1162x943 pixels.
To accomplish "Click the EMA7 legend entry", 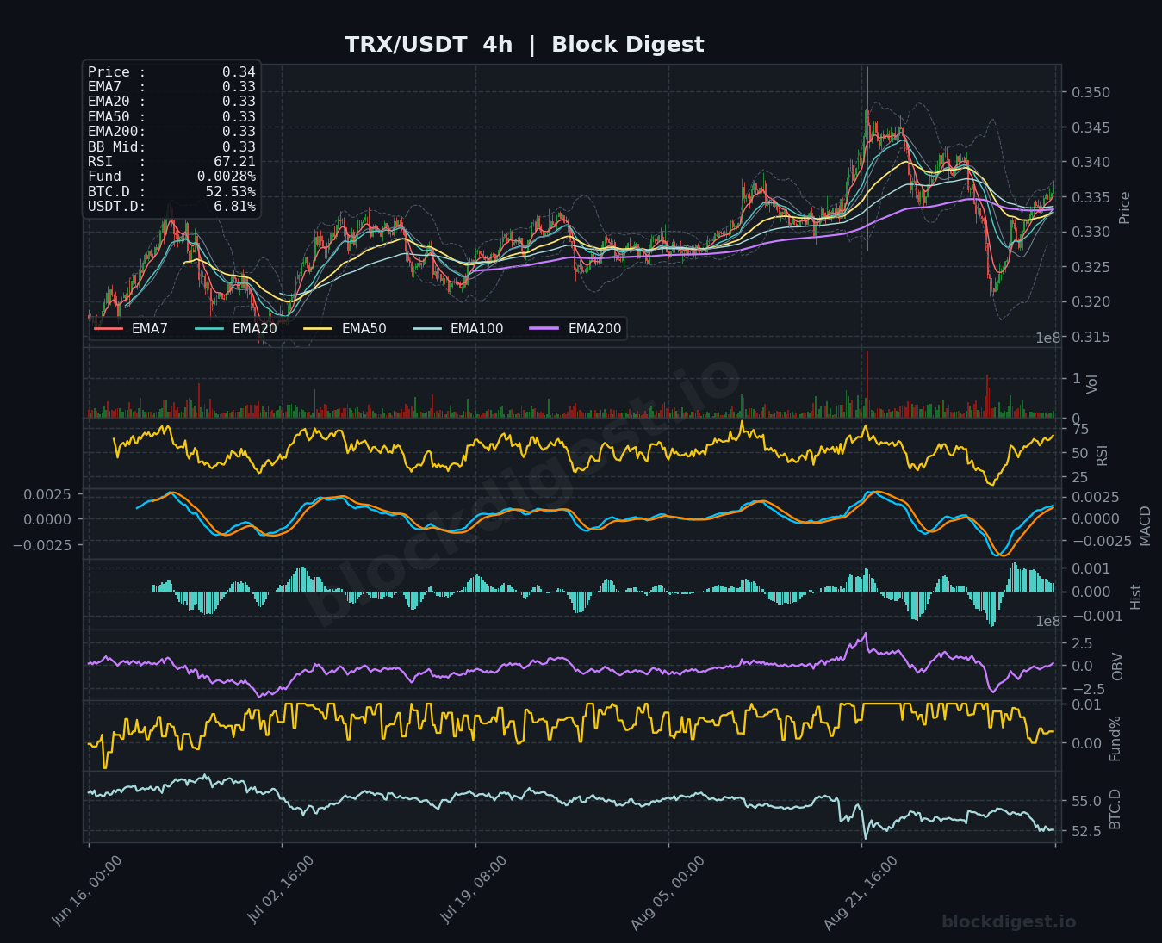I will 131,329.
